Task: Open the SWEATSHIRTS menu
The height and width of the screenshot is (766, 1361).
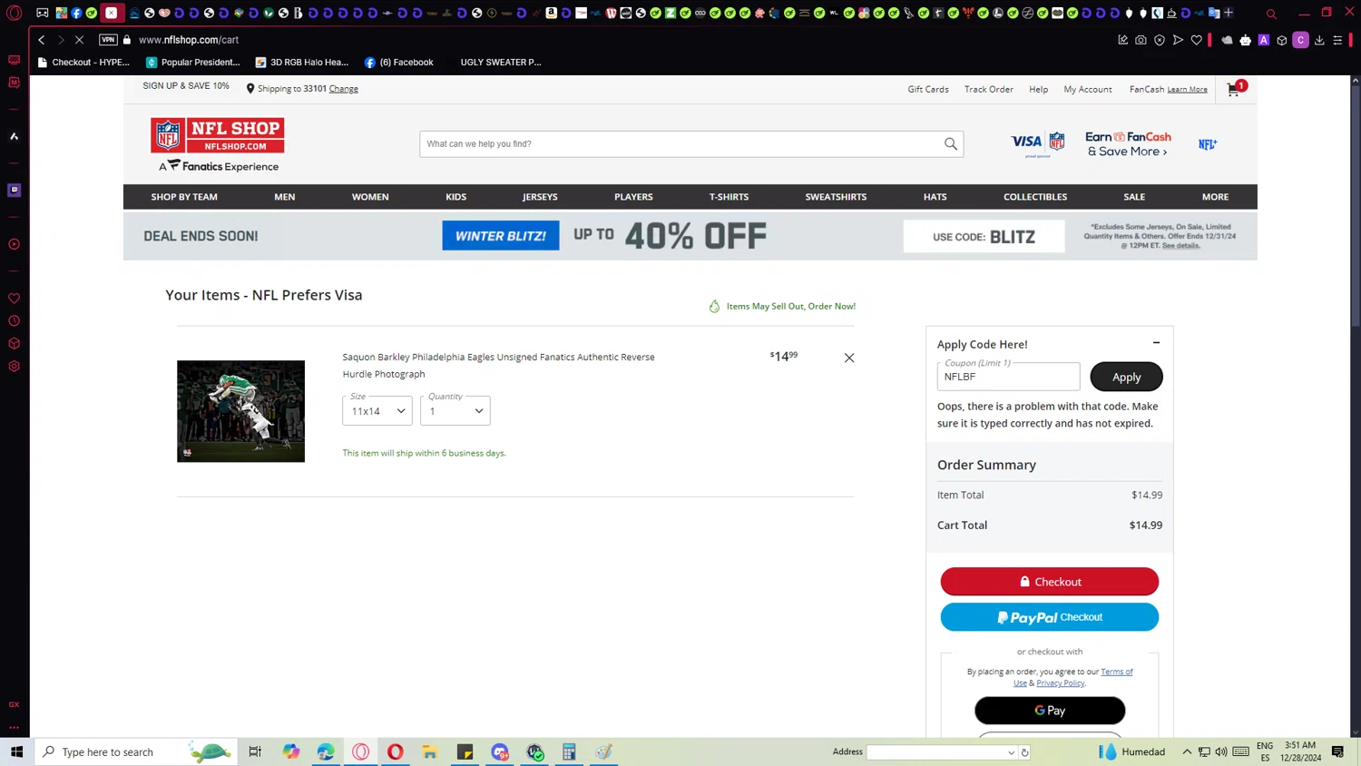Action: 836,197
